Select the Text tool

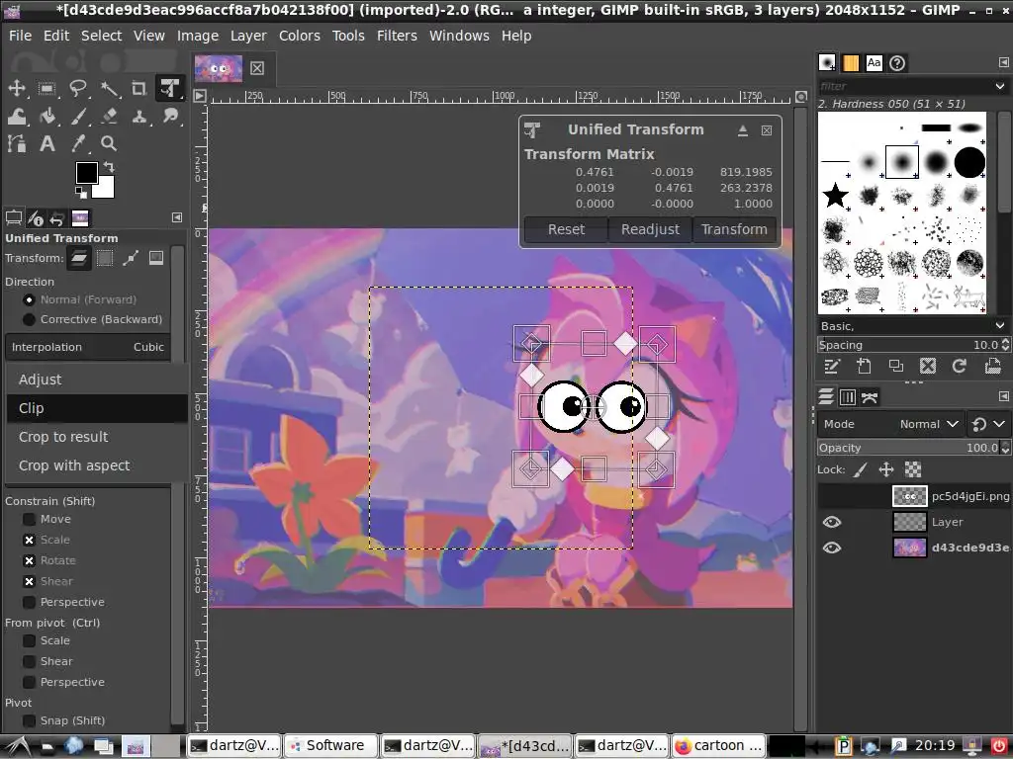[x=46, y=143]
